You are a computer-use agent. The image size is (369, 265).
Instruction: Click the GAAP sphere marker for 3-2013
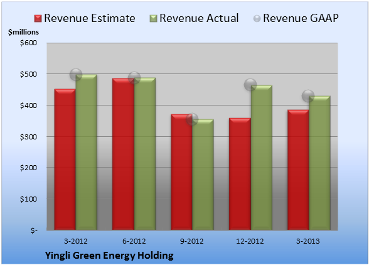point(308,96)
